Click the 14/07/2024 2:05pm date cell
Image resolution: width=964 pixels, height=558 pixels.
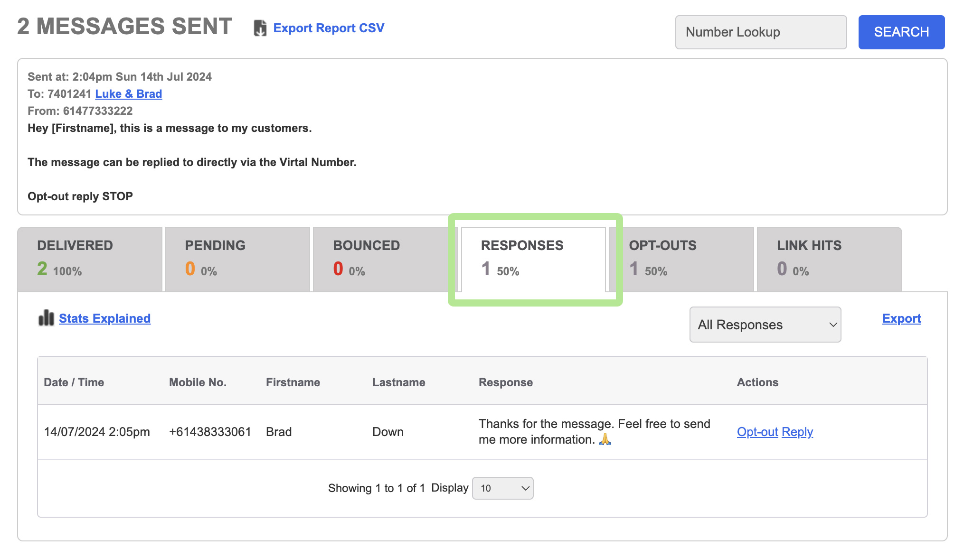pos(97,432)
